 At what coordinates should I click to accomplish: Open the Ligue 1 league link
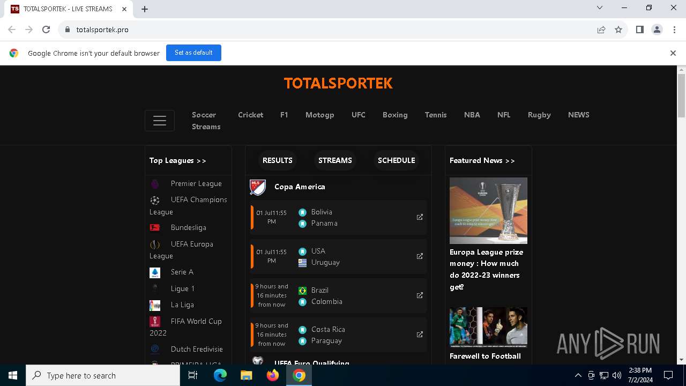coord(183,288)
